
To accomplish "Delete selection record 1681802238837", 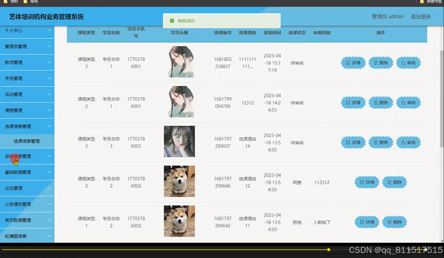I will 381,63.
